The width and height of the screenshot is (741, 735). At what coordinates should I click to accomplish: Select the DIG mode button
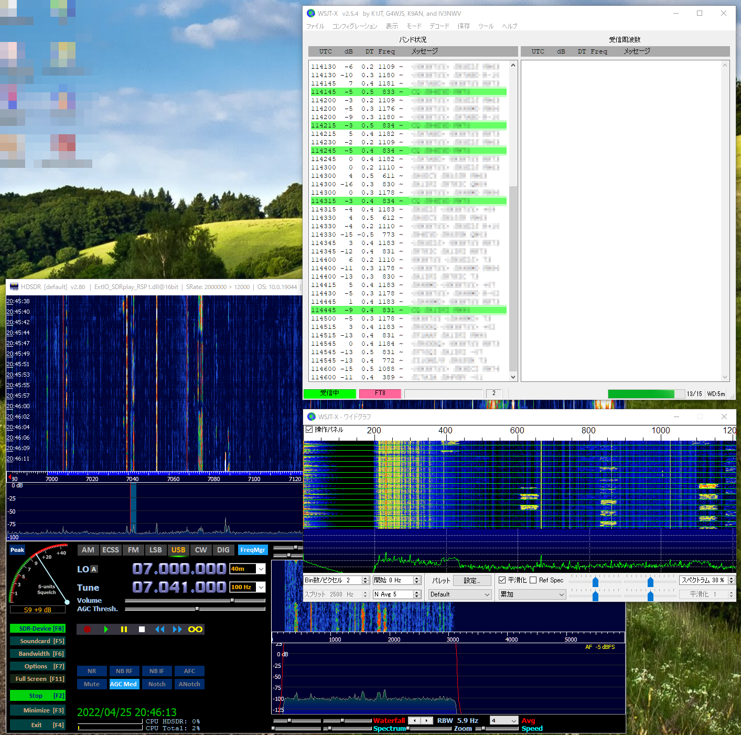223,550
